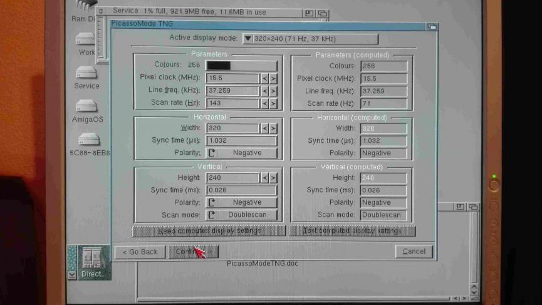The width and height of the screenshot is (542, 305).
Task: Click the Test computed display settings button
Action: 352,231
